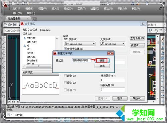
Task: Click the drawing area vertical scrollbar down arrow
Action: pos(157,98)
